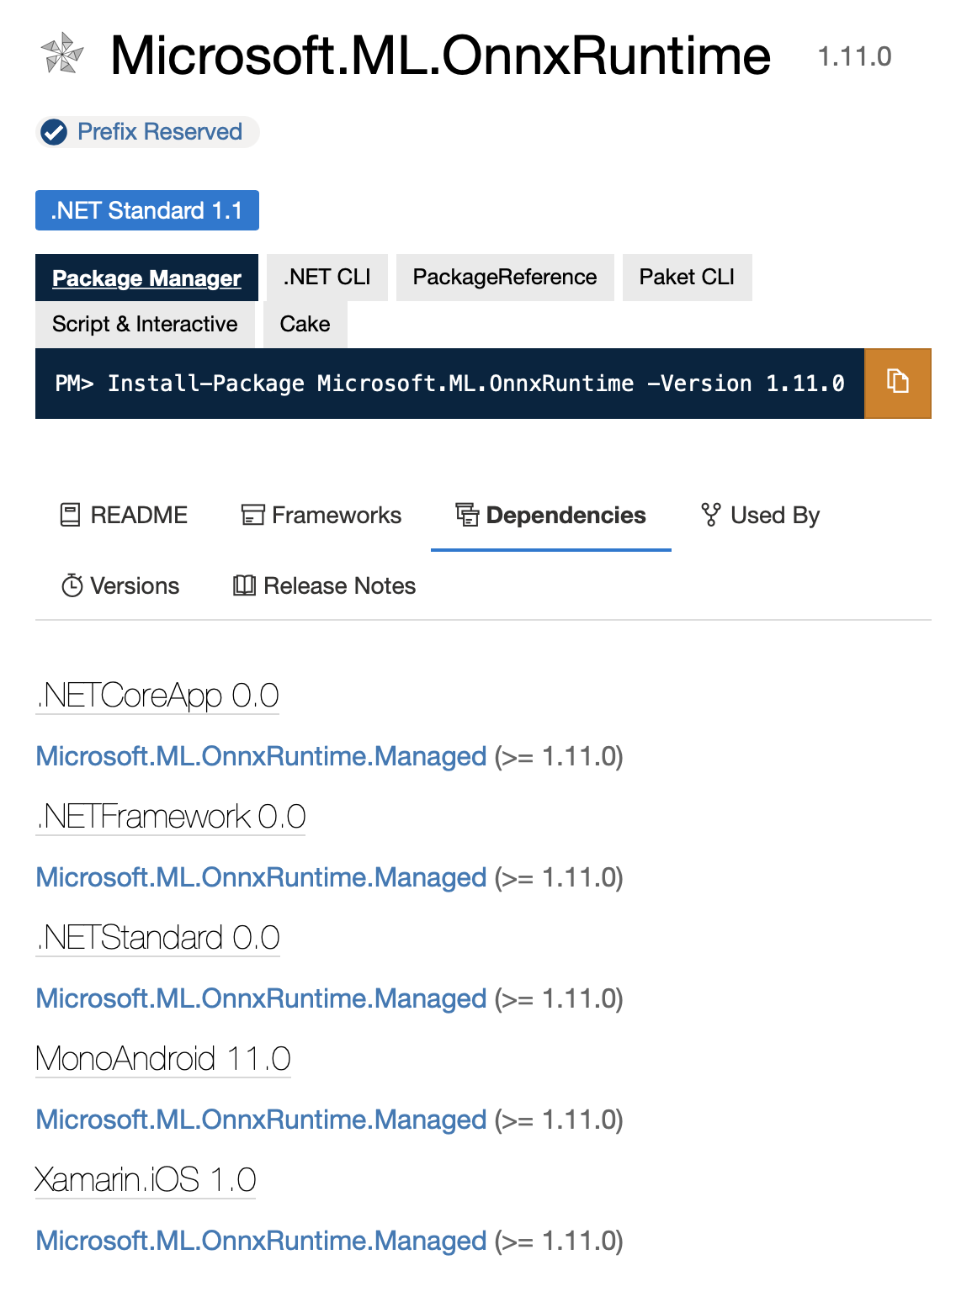Click the .NET Standard 1.1 badge
This screenshot has height=1297, width=956.
[x=146, y=209]
